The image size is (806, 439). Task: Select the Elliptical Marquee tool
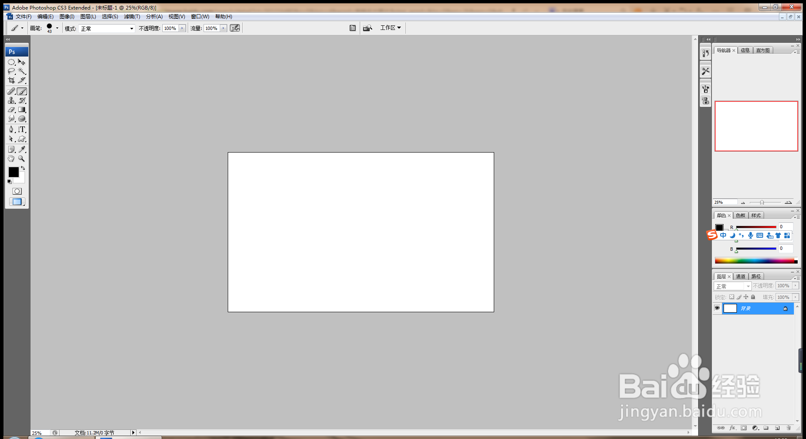pos(11,62)
